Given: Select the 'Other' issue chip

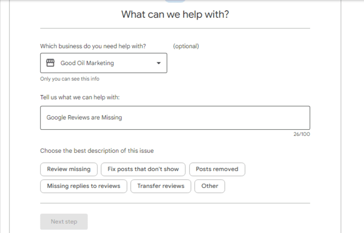Looking at the screenshot, I should click(210, 186).
